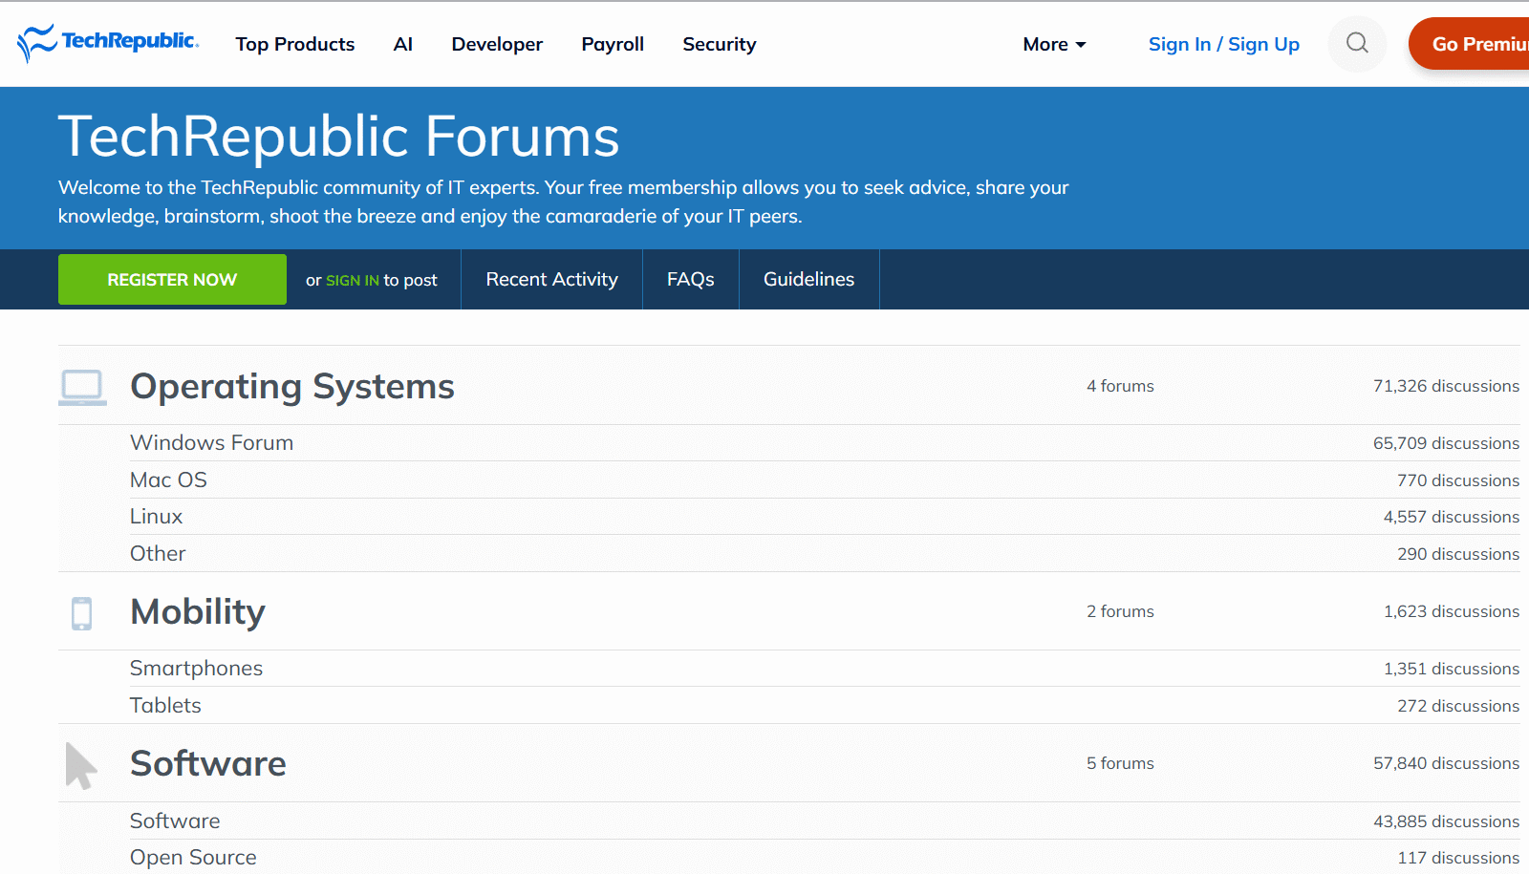Click the '57,840 discussions' count
This screenshot has width=1529, height=874.
pyautogui.click(x=1446, y=763)
